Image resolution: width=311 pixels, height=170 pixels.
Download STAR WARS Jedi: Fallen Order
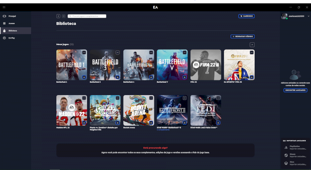[218, 123]
